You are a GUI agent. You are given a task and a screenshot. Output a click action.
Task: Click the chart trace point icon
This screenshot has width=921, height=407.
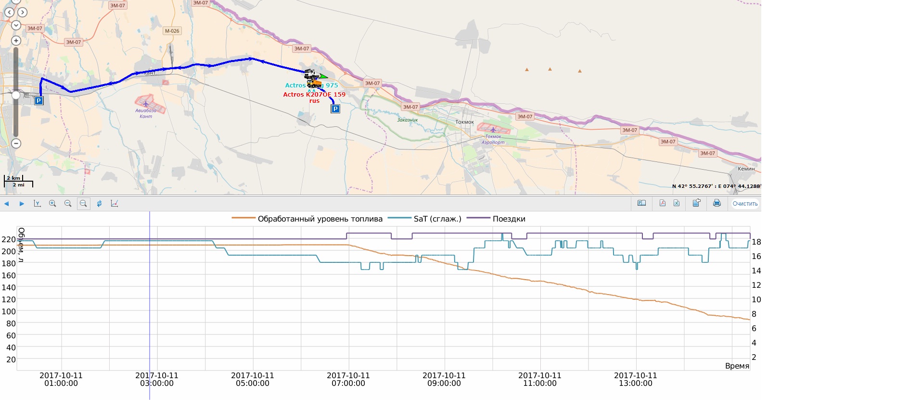click(115, 204)
